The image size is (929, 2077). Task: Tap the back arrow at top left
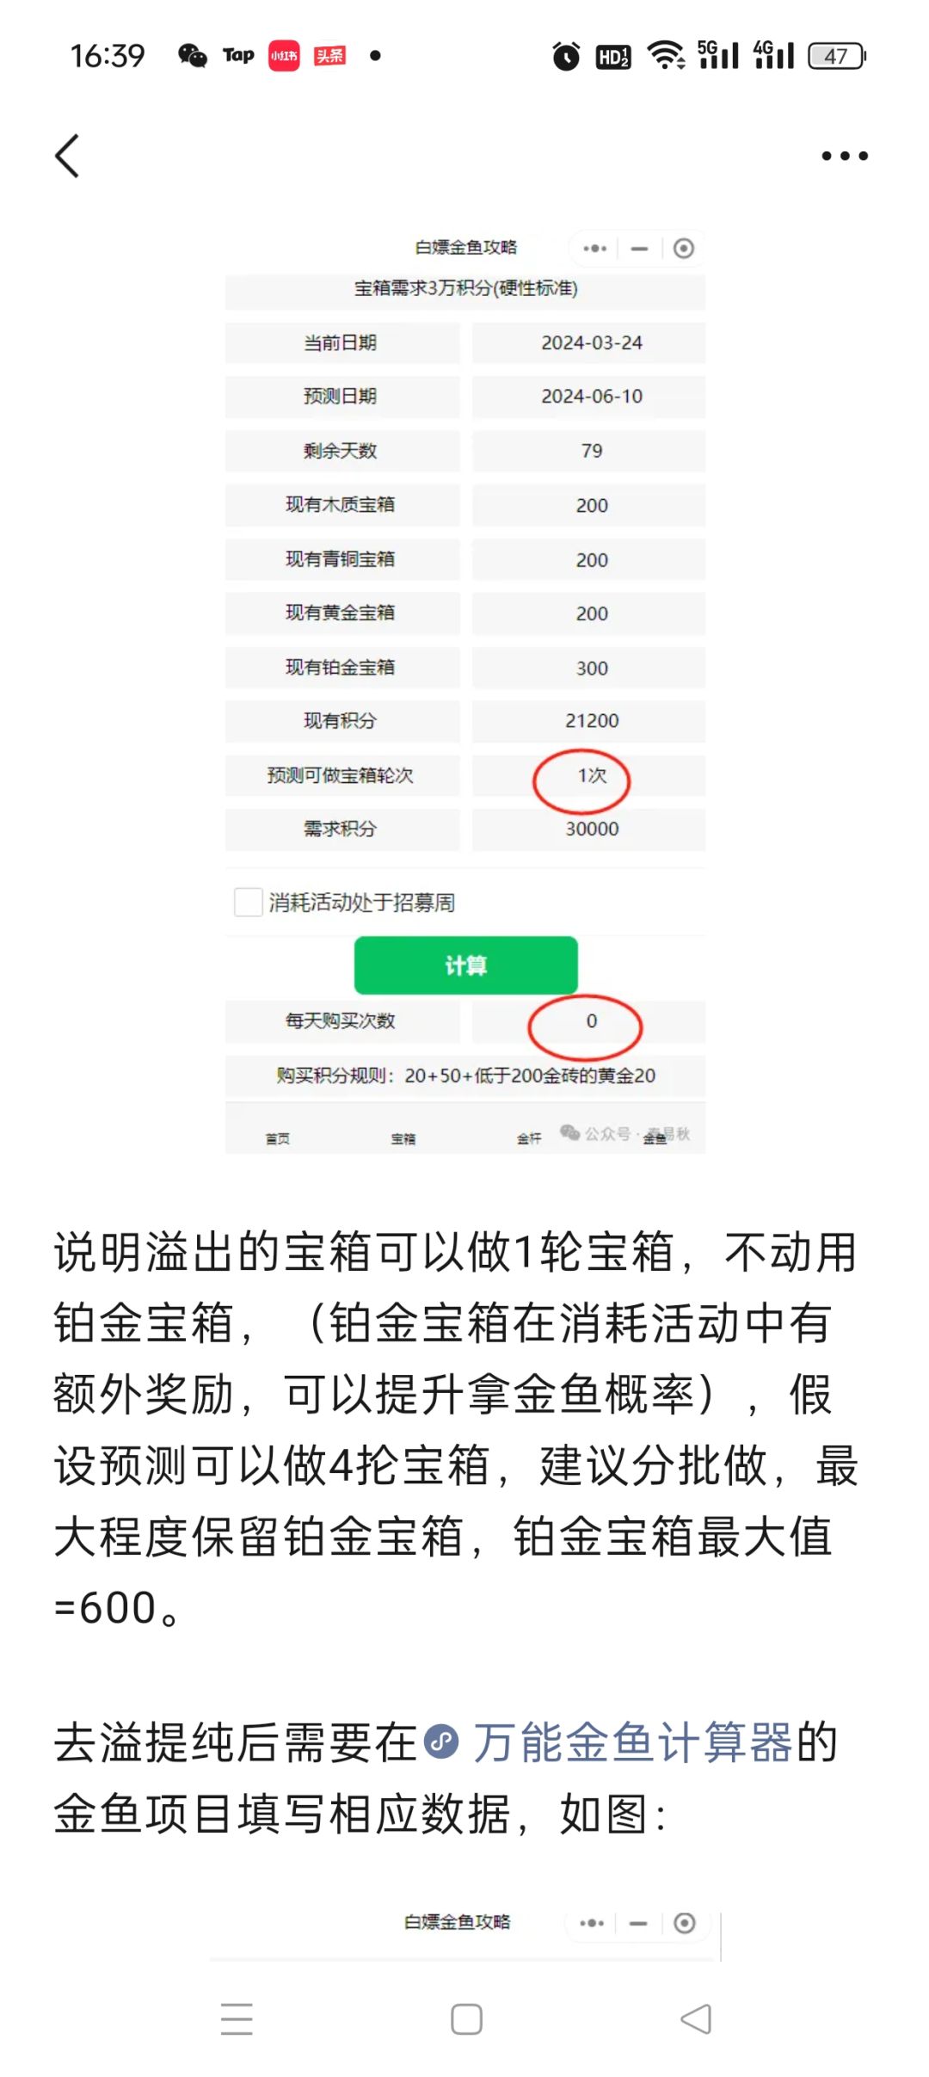pyautogui.click(x=67, y=156)
